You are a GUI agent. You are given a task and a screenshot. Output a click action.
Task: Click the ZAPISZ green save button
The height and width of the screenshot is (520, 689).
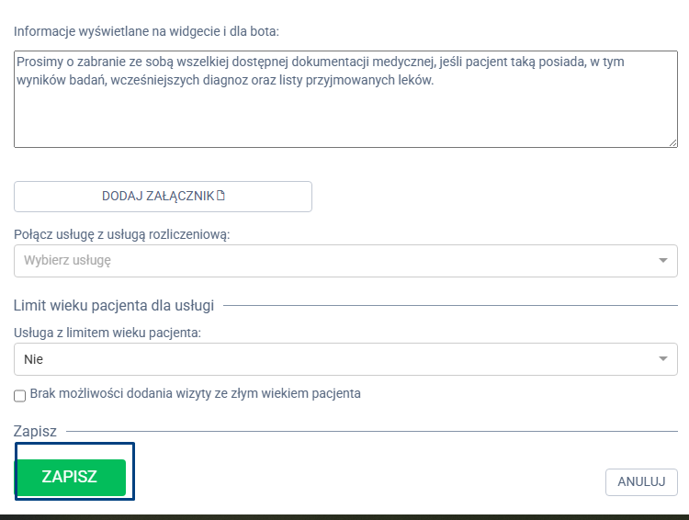[x=70, y=477]
